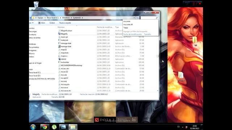The height and width of the screenshot is (130, 232).
Task: Select the main.cpl file icon
Action: tap(59, 37)
